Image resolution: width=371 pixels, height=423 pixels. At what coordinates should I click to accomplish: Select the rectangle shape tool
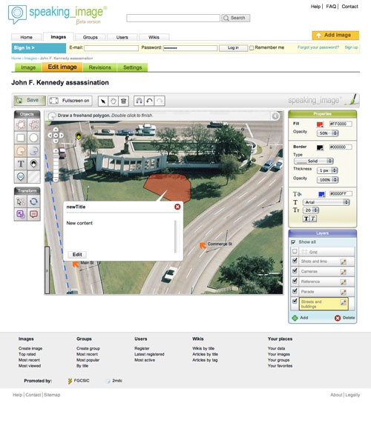[21, 138]
